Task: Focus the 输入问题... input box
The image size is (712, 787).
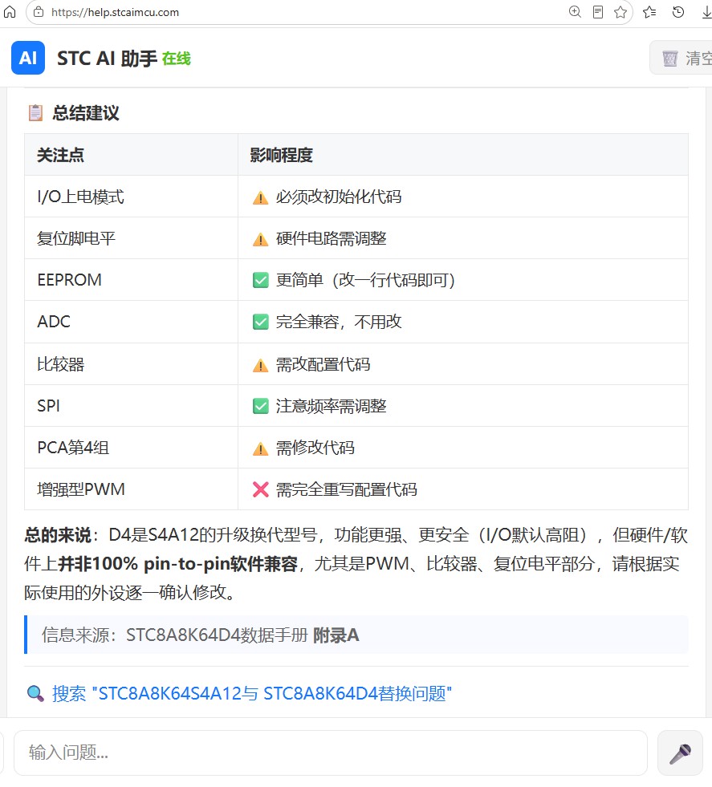Action: (331, 753)
